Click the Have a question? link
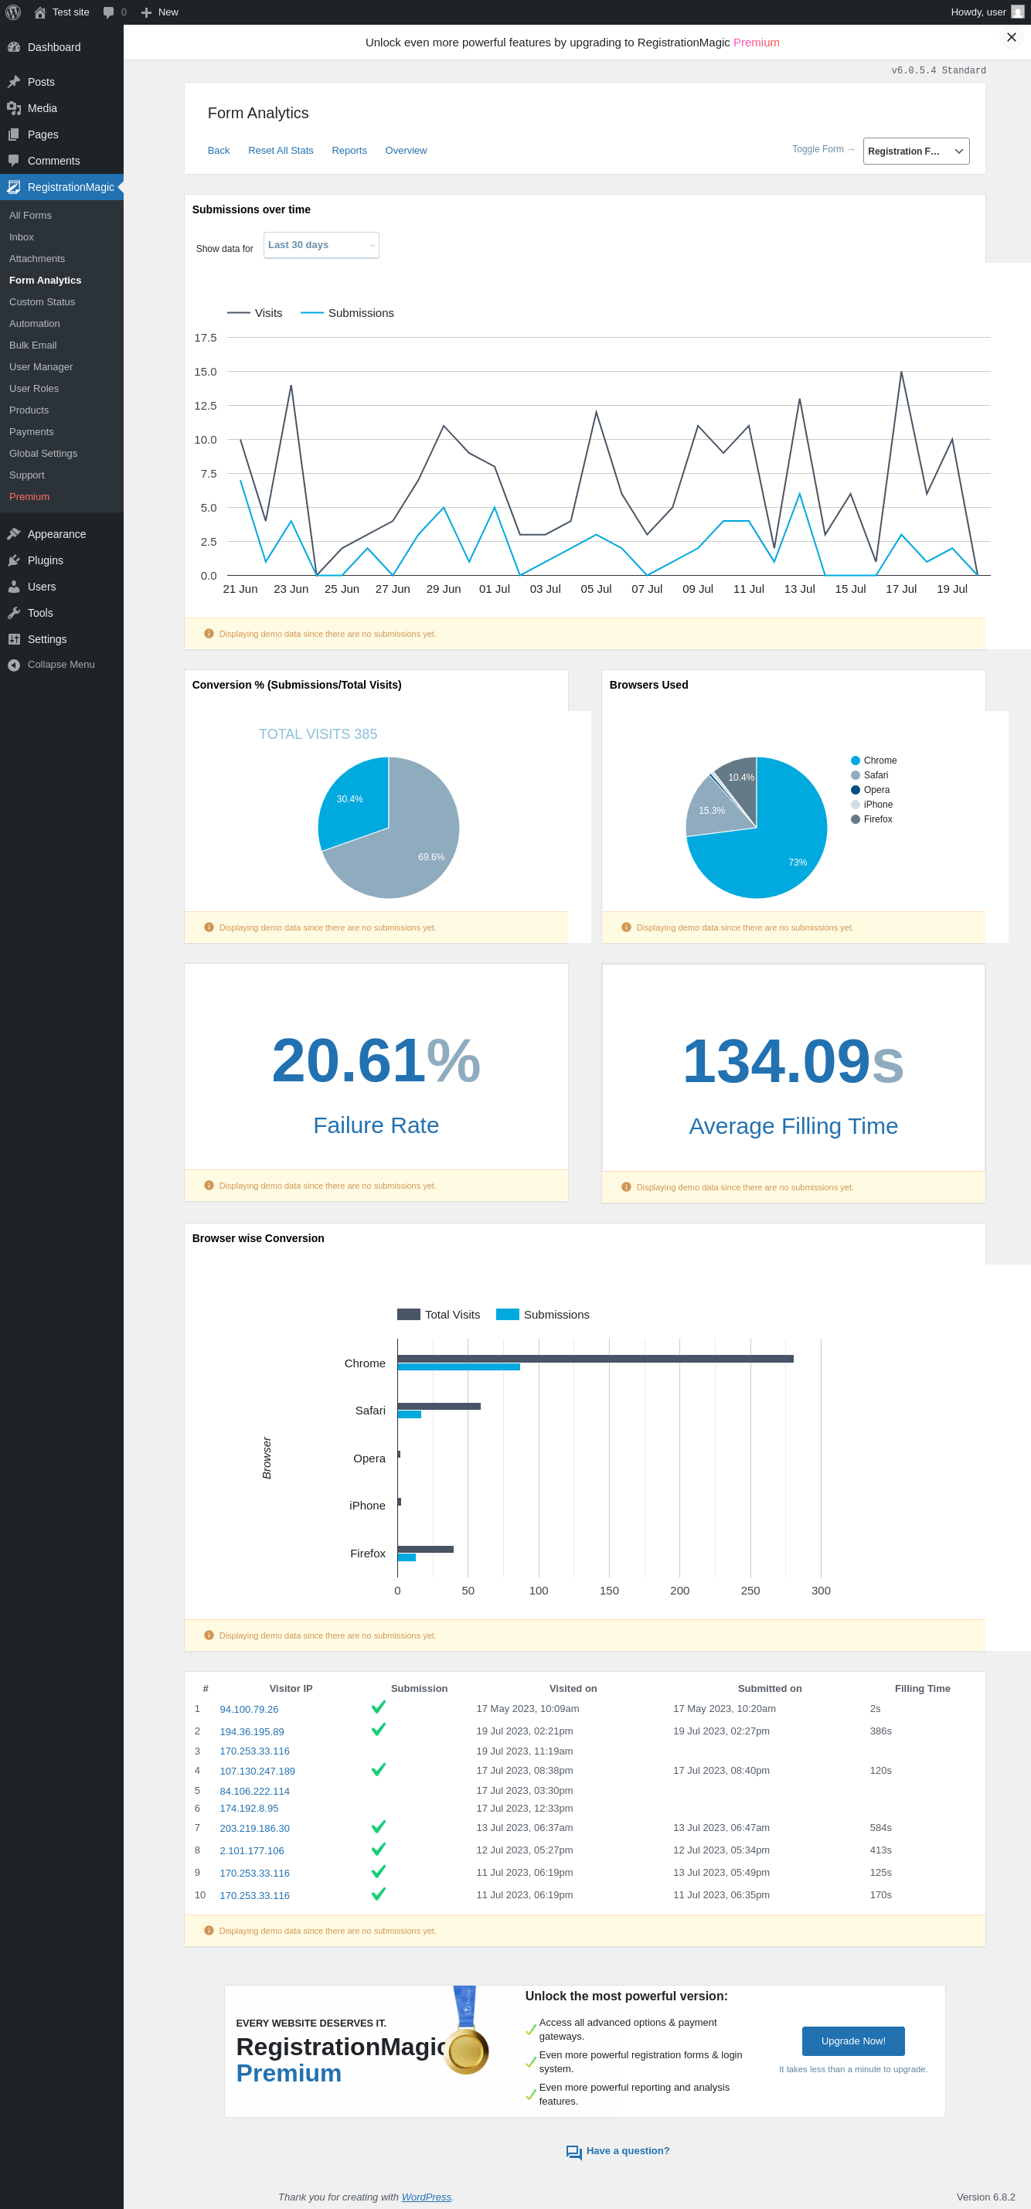The image size is (1031, 2209). (628, 2152)
